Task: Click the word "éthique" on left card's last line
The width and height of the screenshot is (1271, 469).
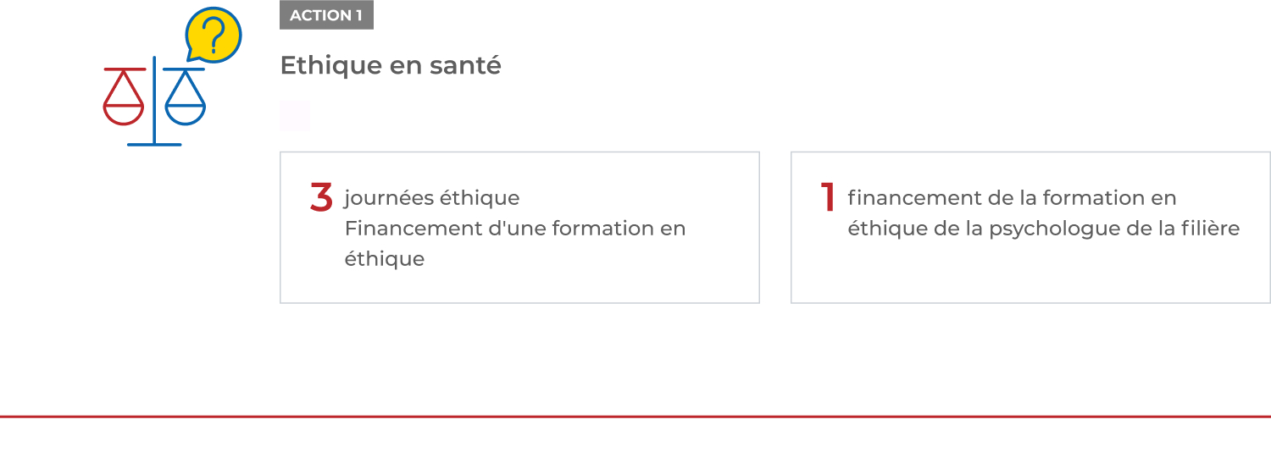Action: point(384,259)
